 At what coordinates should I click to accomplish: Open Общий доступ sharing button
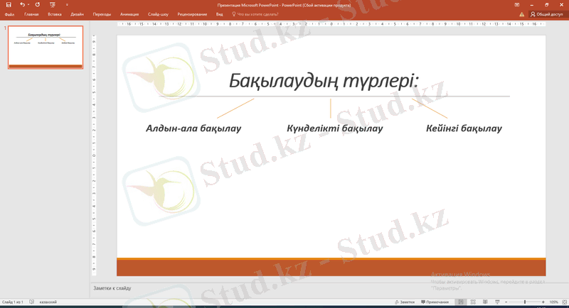point(547,14)
